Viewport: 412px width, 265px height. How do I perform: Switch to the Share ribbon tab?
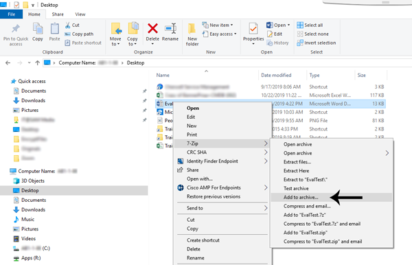coord(58,14)
